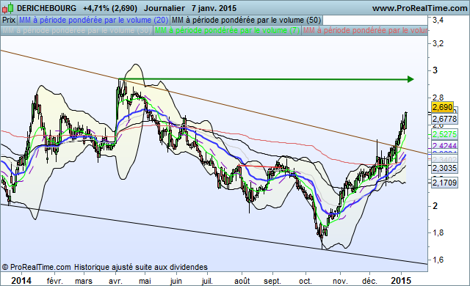Image resolution: width=470 pixels, height=286 pixels.
Task: Click the yellow 2,690 current price tag
Action: [x=442, y=107]
